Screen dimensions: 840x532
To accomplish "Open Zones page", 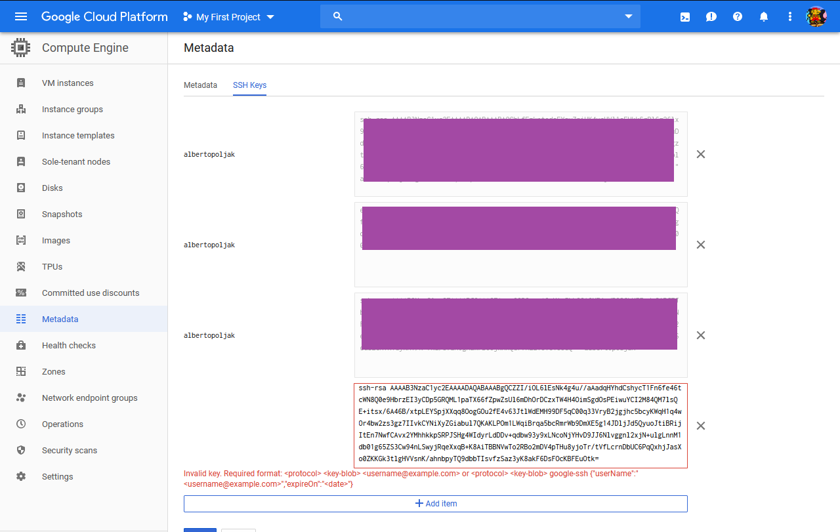I will (x=54, y=372).
